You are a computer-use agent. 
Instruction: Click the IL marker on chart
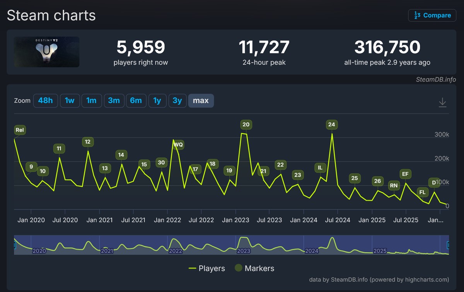(x=320, y=168)
